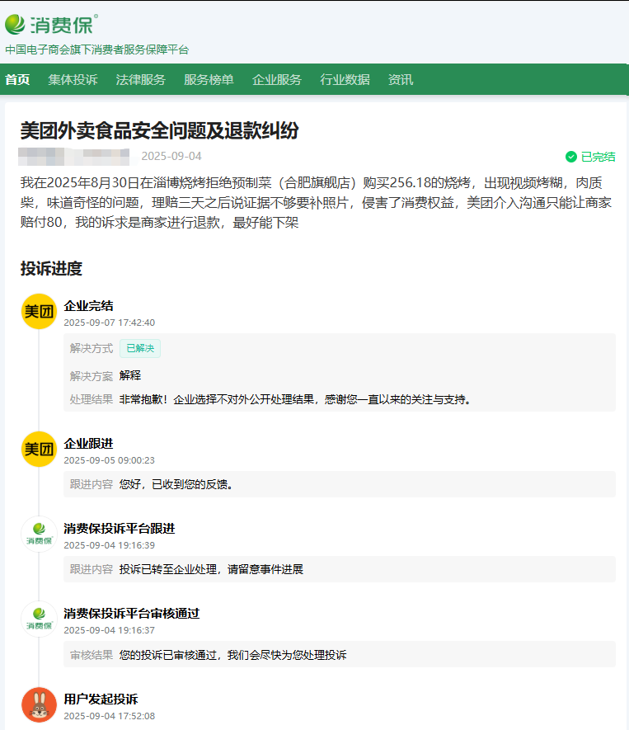Click the tagline 中国电子商会旗下消费者服务保障平台

[96, 49]
